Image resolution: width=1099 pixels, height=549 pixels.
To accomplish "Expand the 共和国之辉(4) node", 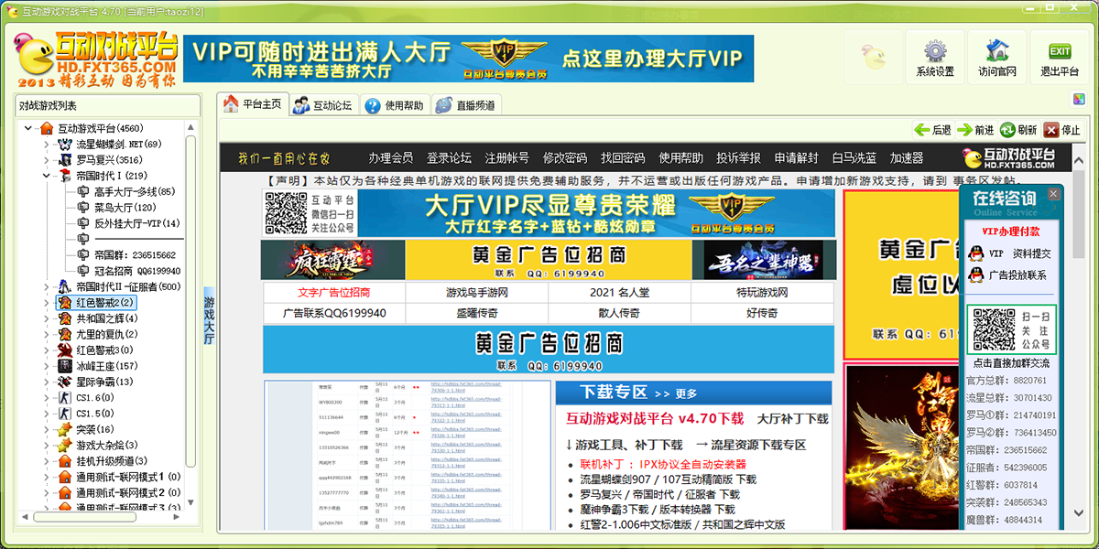I will (x=48, y=318).
